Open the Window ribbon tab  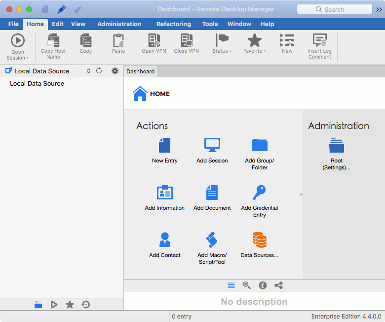tap(239, 24)
